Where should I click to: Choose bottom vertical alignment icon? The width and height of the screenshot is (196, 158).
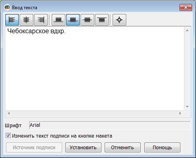pyautogui.click(x=59, y=20)
